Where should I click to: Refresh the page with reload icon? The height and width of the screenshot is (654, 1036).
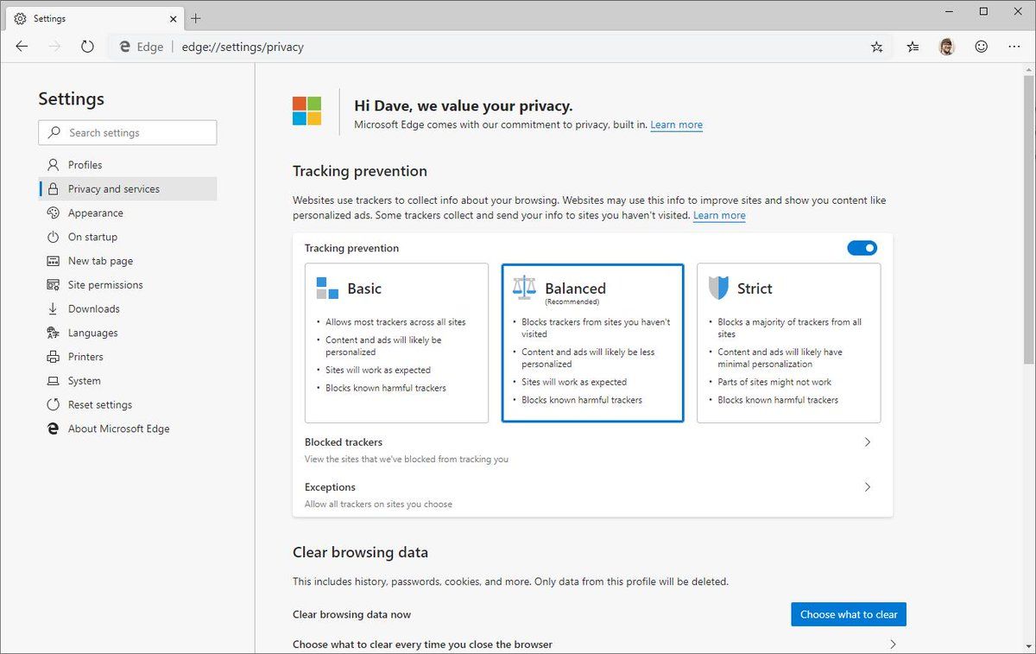pos(87,47)
